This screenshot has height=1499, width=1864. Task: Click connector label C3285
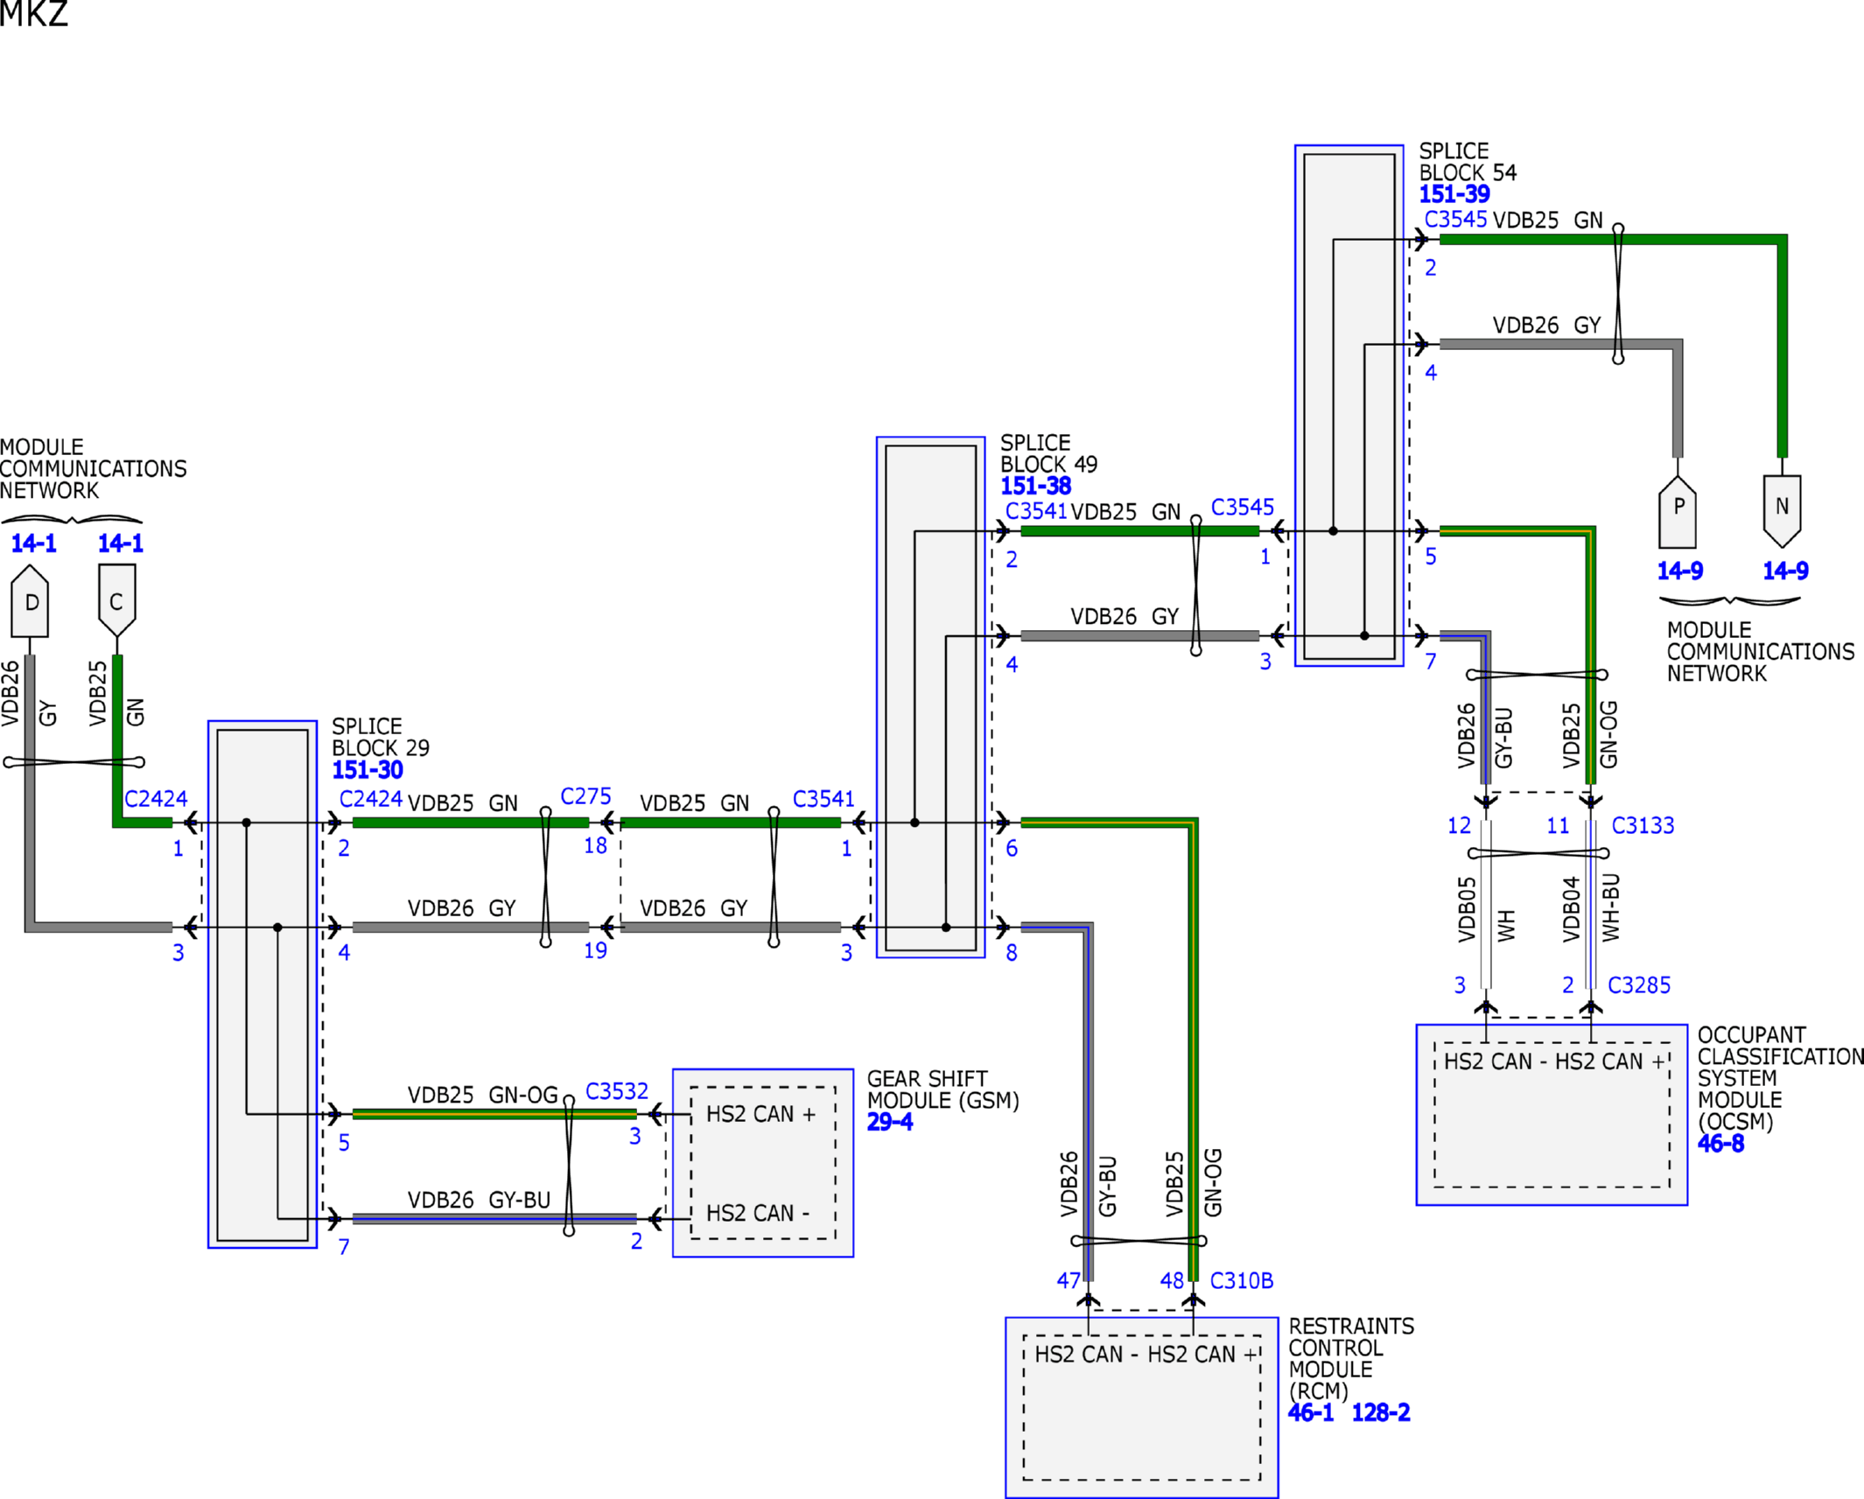[1639, 985]
